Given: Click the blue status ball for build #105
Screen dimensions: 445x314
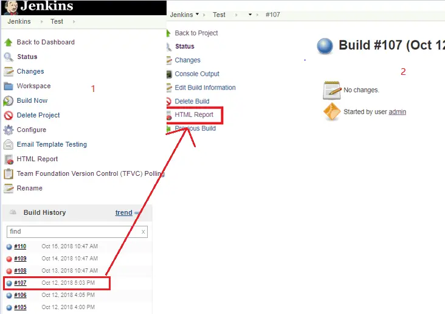Looking at the screenshot, I should tap(9, 308).
